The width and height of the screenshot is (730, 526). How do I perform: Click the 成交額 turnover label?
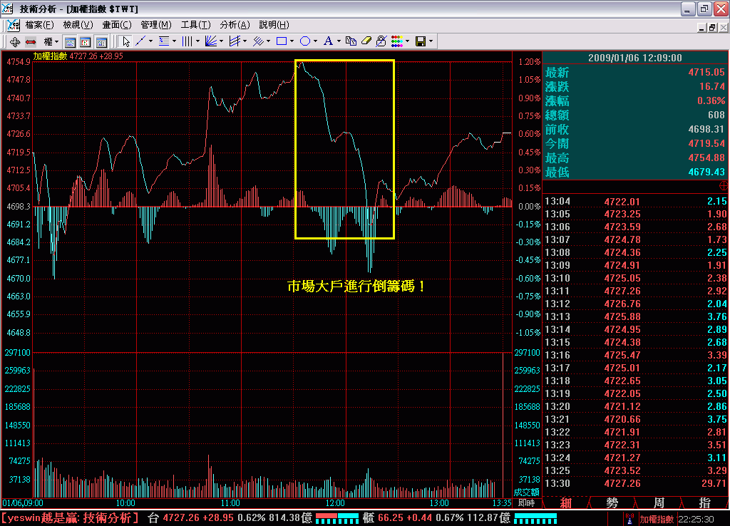pos(527,492)
